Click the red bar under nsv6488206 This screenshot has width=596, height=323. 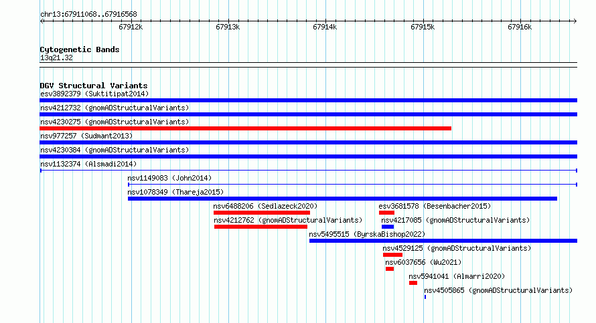tap(262, 213)
